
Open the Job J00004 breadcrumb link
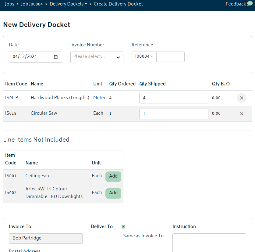32,4
